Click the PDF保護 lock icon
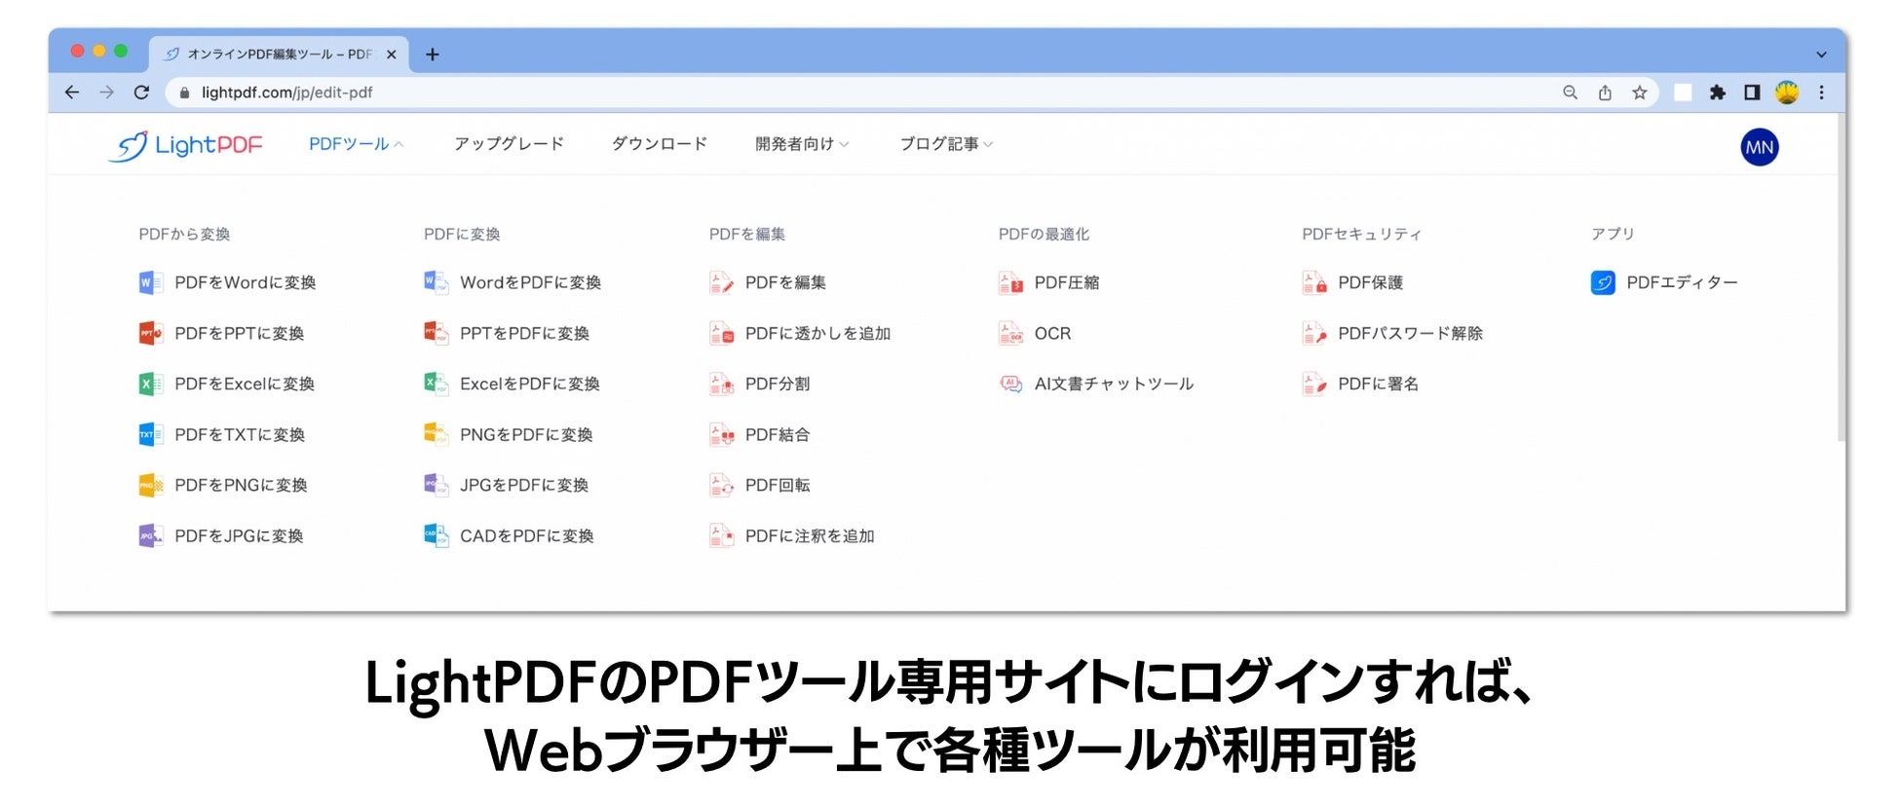 (x=1314, y=283)
